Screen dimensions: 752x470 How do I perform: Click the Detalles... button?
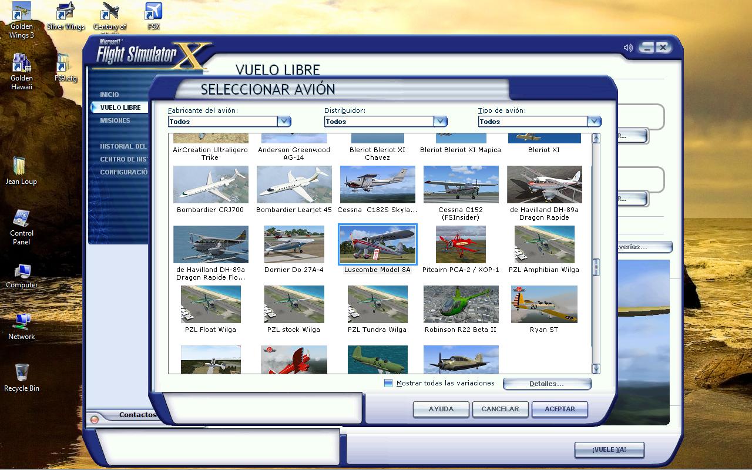547,384
